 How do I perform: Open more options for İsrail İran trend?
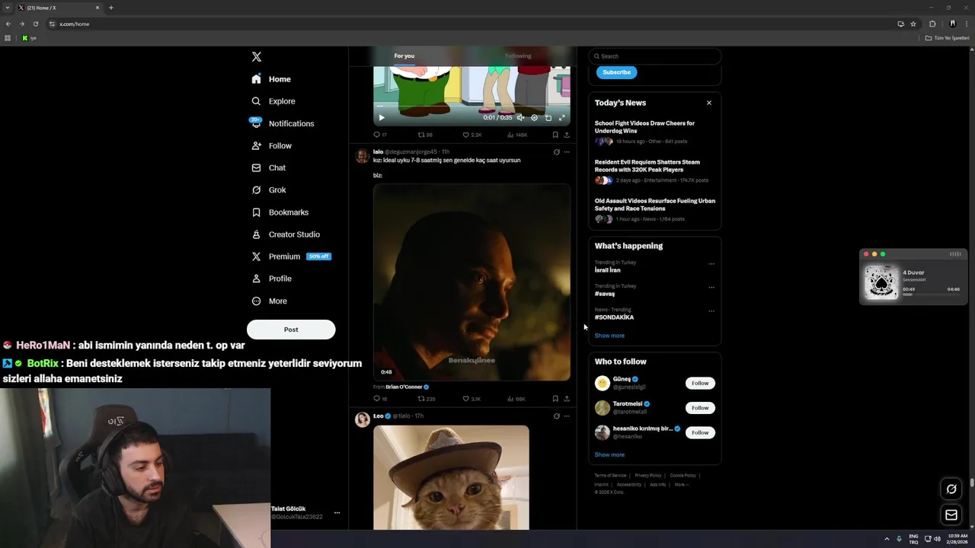[711, 264]
